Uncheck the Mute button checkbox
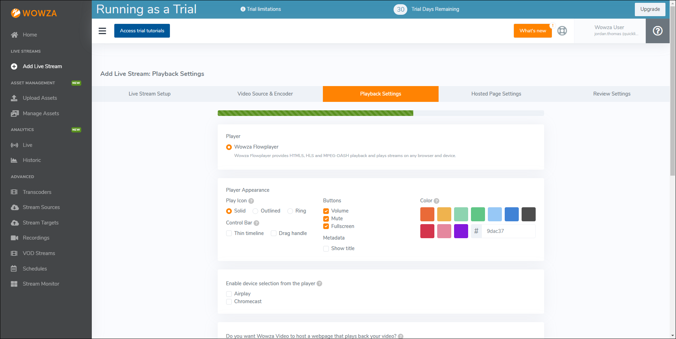Image resolution: width=676 pixels, height=339 pixels. click(x=326, y=219)
